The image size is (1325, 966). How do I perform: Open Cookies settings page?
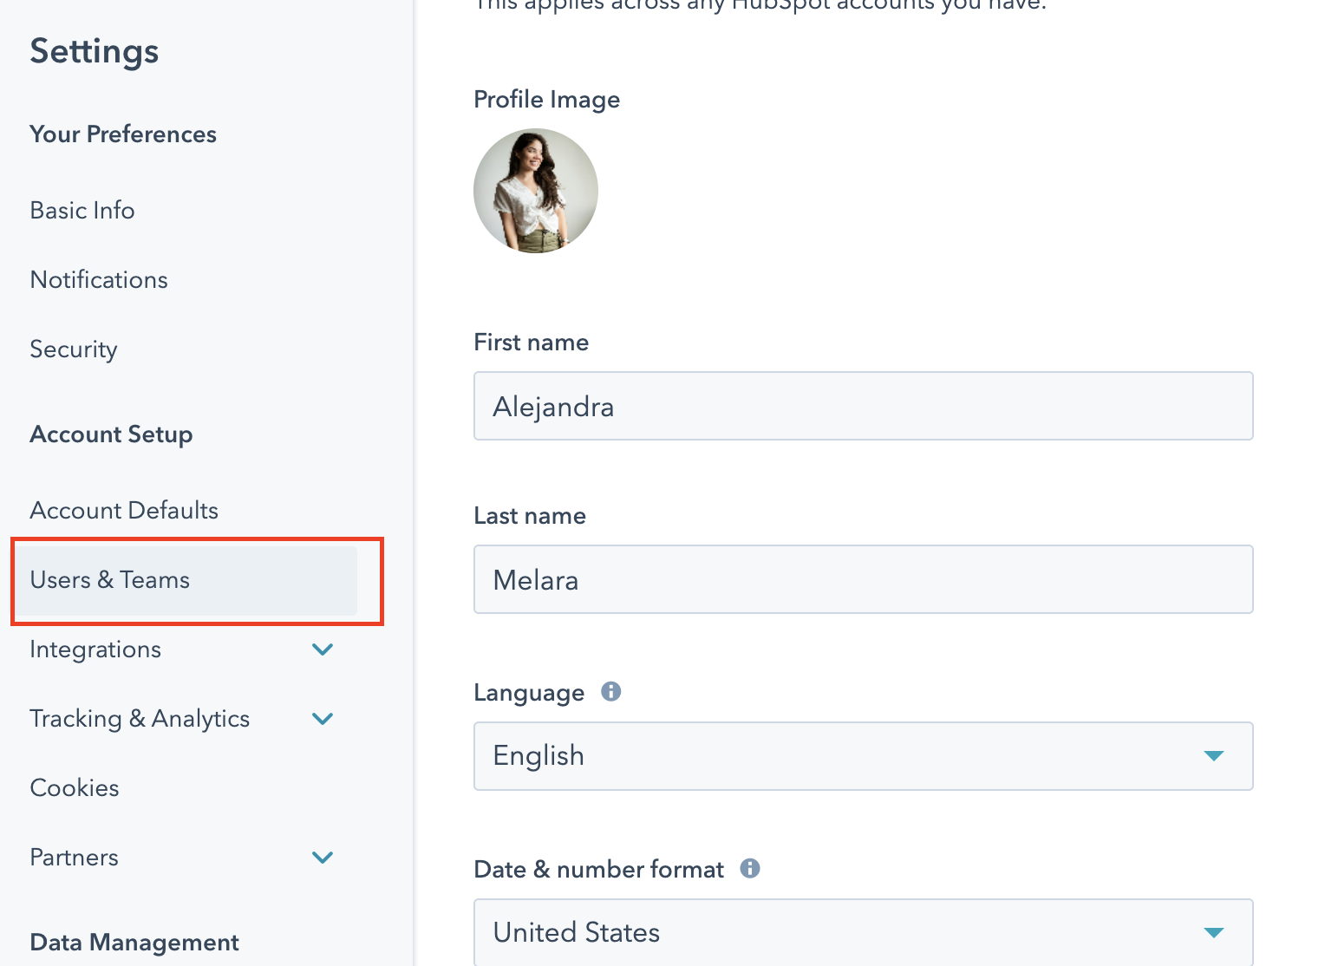(x=75, y=788)
